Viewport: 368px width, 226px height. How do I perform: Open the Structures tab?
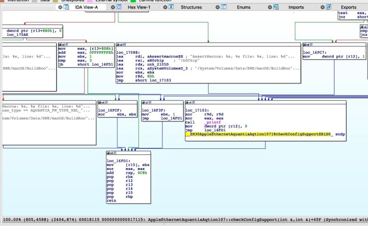click(x=191, y=7)
